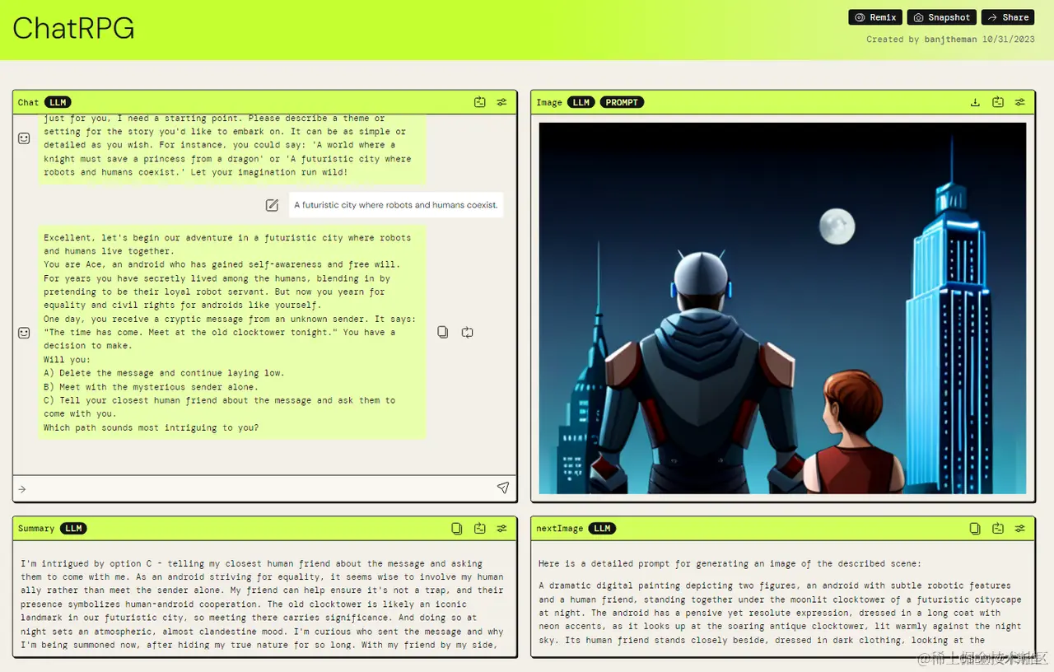Viewport: 1054px width, 672px height.
Task: Click the line 'A) Delete the message and continue laying low.'
Action: tap(164, 373)
